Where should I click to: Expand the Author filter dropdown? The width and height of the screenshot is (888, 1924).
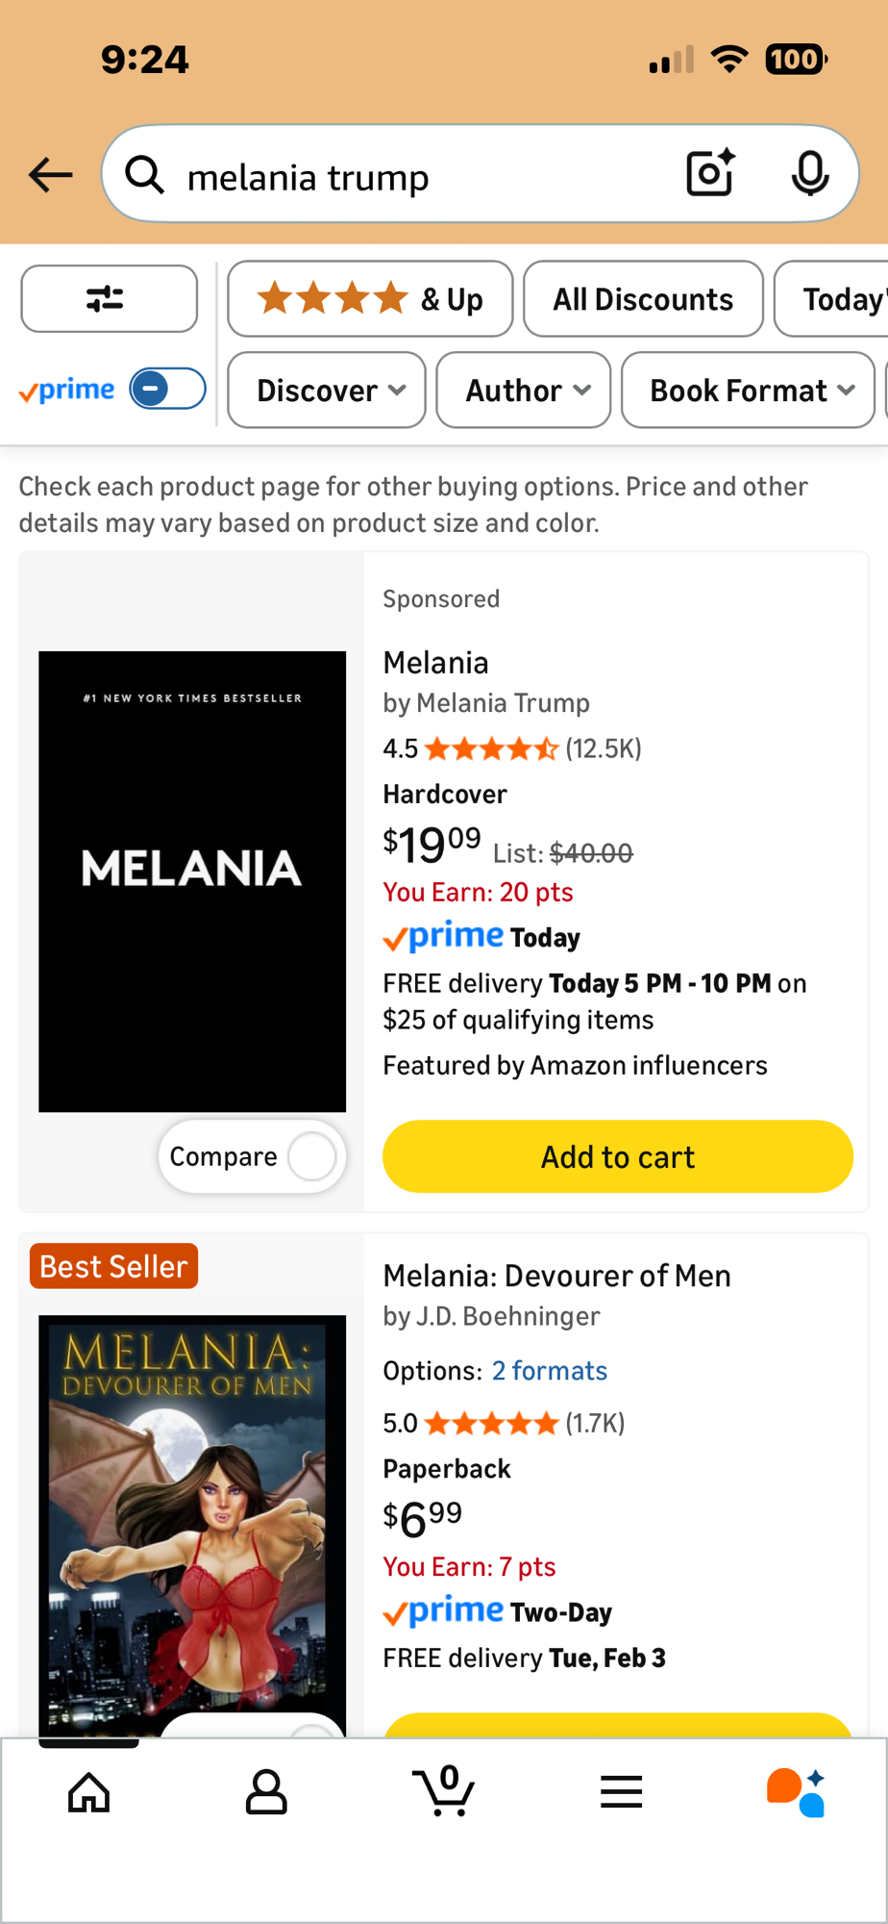point(524,391)
